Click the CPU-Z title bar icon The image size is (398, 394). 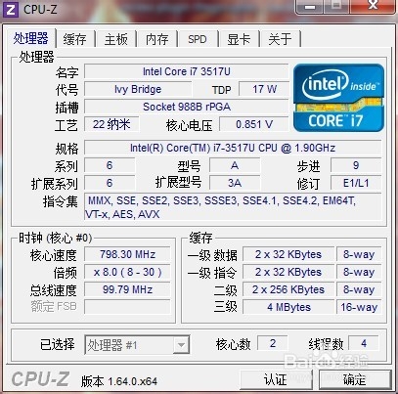click(11, 10)
